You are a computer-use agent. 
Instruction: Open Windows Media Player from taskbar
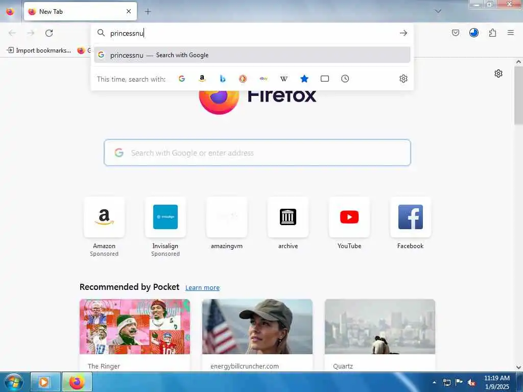(45, 382)
